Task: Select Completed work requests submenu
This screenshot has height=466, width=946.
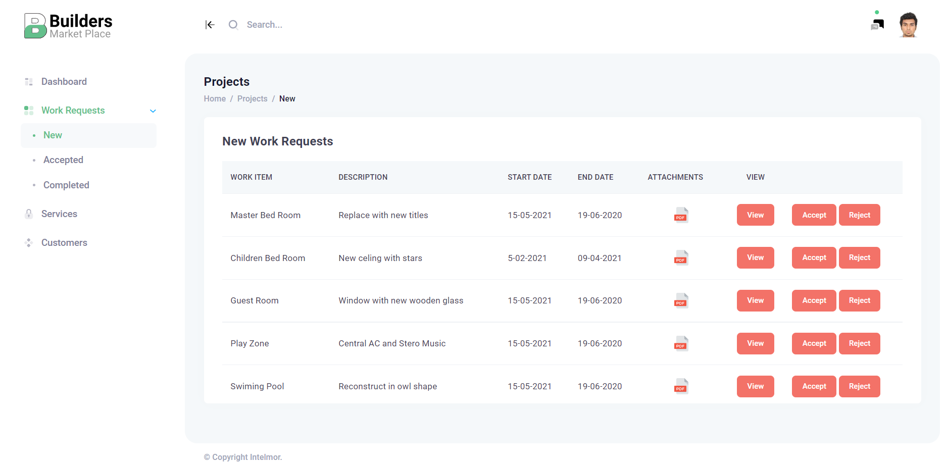Action: (x=66, y=185)
